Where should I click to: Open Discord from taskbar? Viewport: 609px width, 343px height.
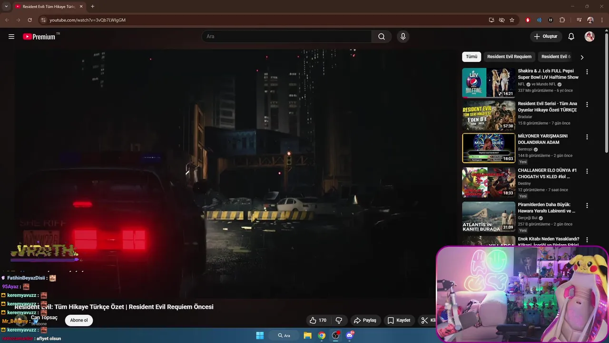(x=350, y=335)
